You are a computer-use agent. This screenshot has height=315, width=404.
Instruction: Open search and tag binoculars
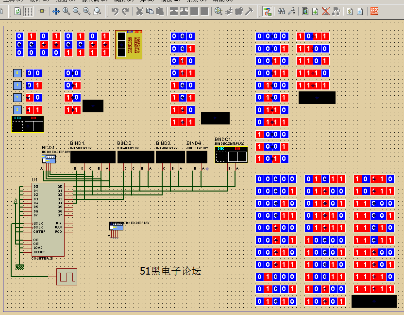pyautogui.click(x=281, y=11)
